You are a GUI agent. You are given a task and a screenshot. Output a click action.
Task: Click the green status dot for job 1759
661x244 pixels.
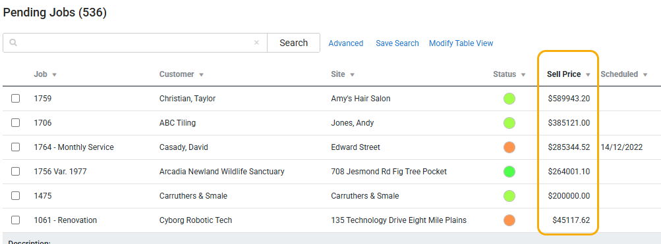509,99
